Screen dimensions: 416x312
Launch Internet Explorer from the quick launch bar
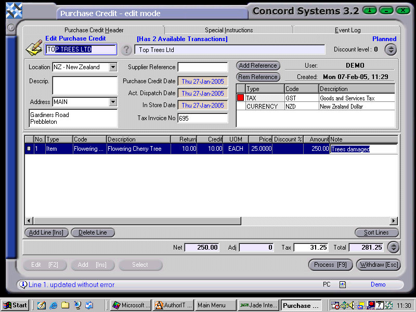pyautogui.click(x=53, y=305)
